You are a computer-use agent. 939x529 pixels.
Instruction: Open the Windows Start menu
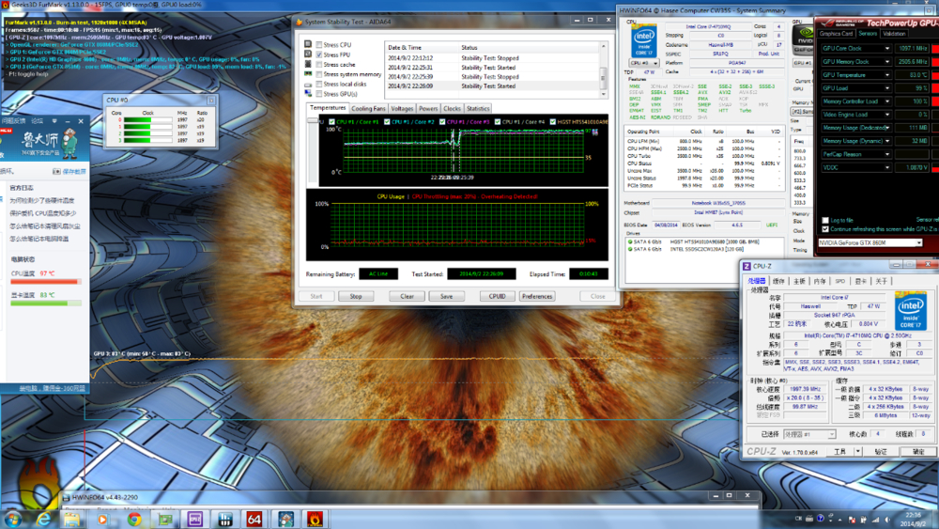[12, 519]
